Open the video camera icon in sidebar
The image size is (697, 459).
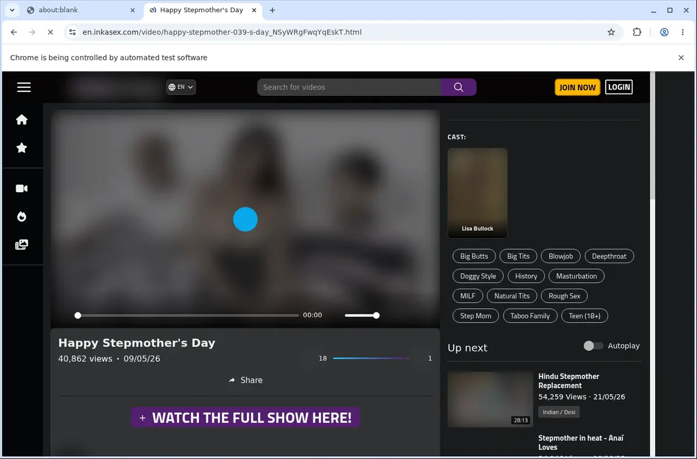21,188
